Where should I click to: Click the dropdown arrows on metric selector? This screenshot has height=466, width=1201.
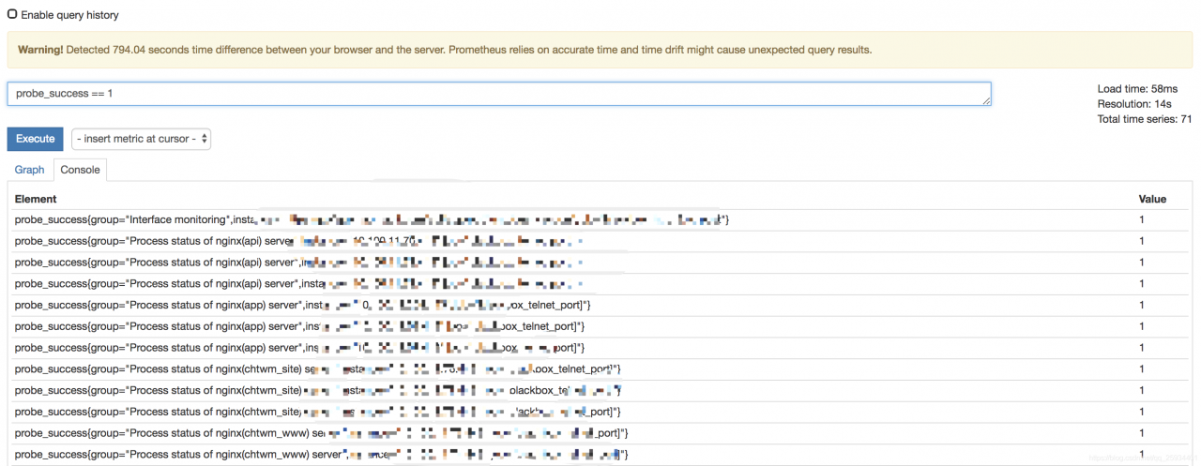point(204,139)
